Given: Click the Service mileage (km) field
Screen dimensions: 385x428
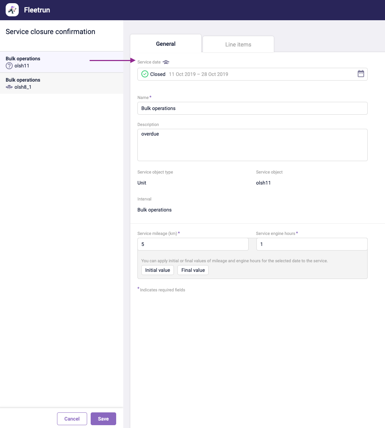Looking at the screenshot, I should pos(193,244).
